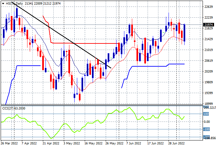Click the CCI 0.00 level label

point(207,122)
